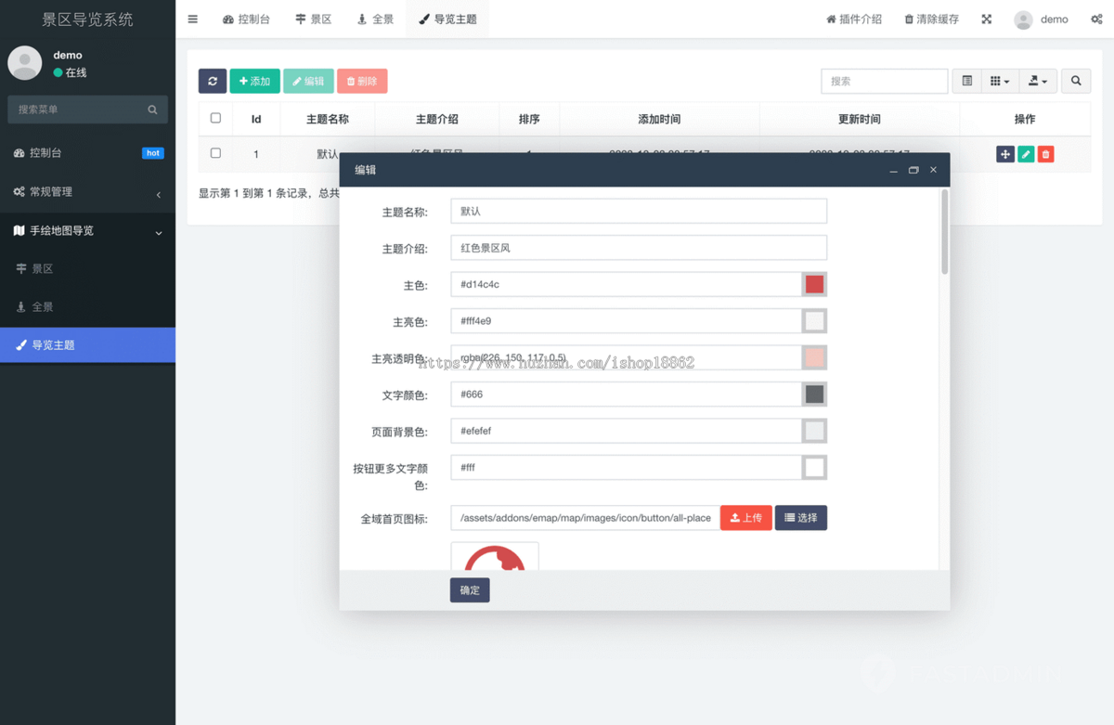Click the red color swatch next to 主色
1114x725 pixels.
(x=814, y=284)
